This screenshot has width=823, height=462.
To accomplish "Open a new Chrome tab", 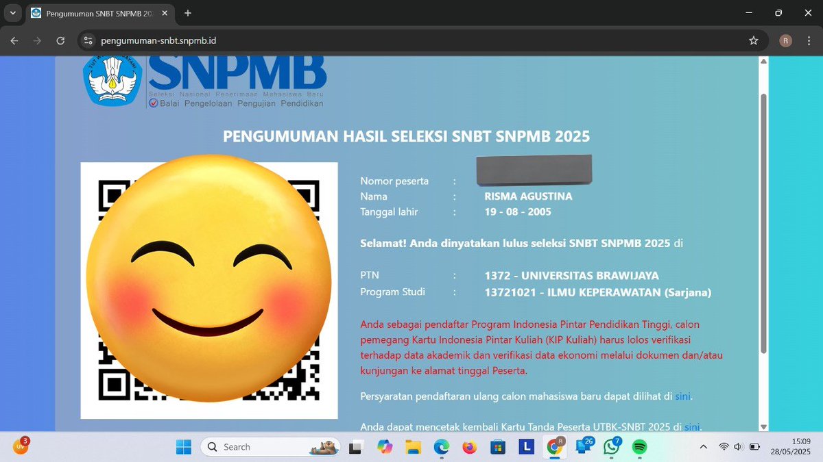I will (x=188, y=13).
